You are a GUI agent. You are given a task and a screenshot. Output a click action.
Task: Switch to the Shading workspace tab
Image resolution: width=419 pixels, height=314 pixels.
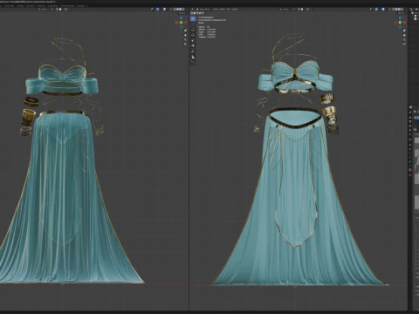coord(20,5)
